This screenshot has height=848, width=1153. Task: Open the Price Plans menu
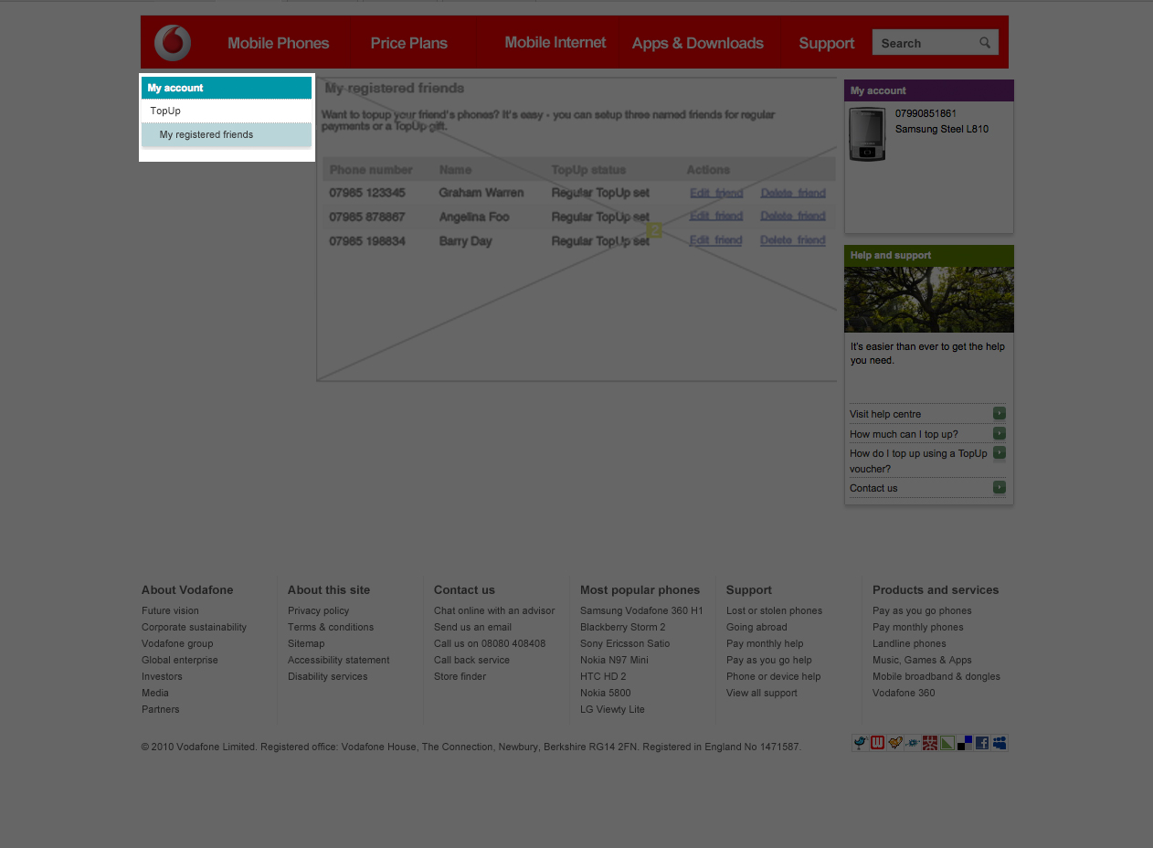click(x=408, y=43)
